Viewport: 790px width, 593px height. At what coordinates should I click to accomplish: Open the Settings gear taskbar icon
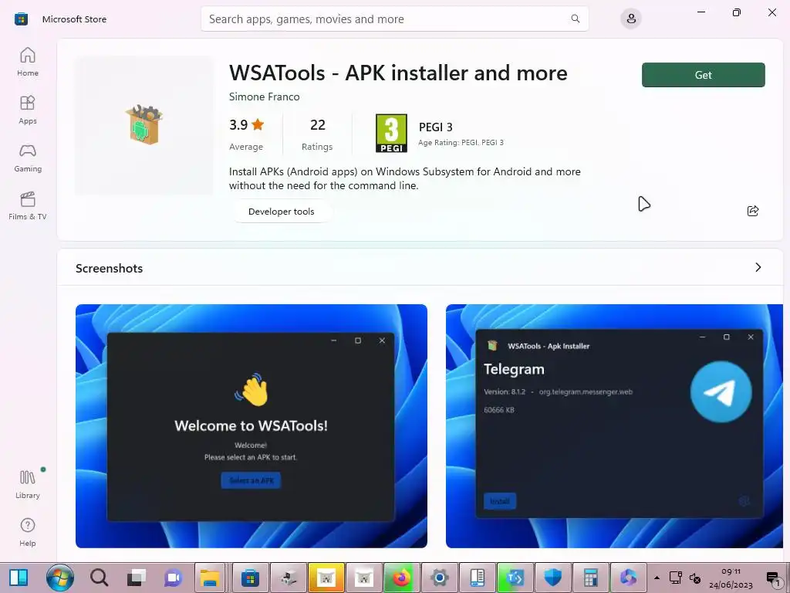(439, 578)
